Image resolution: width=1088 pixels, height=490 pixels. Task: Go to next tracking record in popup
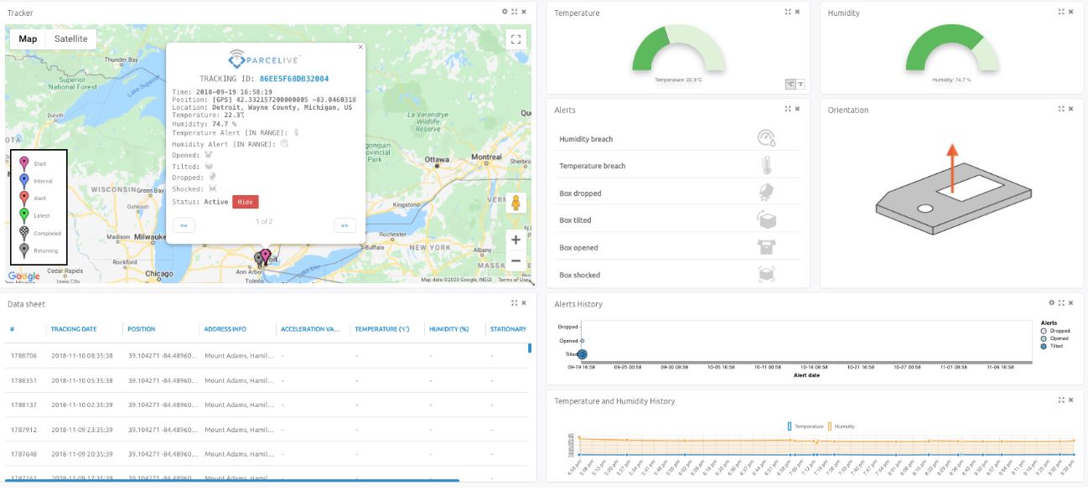(344, 224)
